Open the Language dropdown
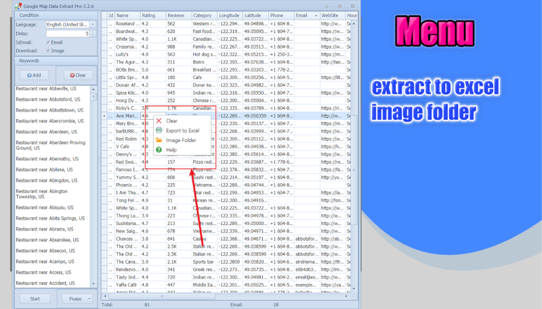The height and width of the screenshot is (309, 542). click(x=93, y=24)
